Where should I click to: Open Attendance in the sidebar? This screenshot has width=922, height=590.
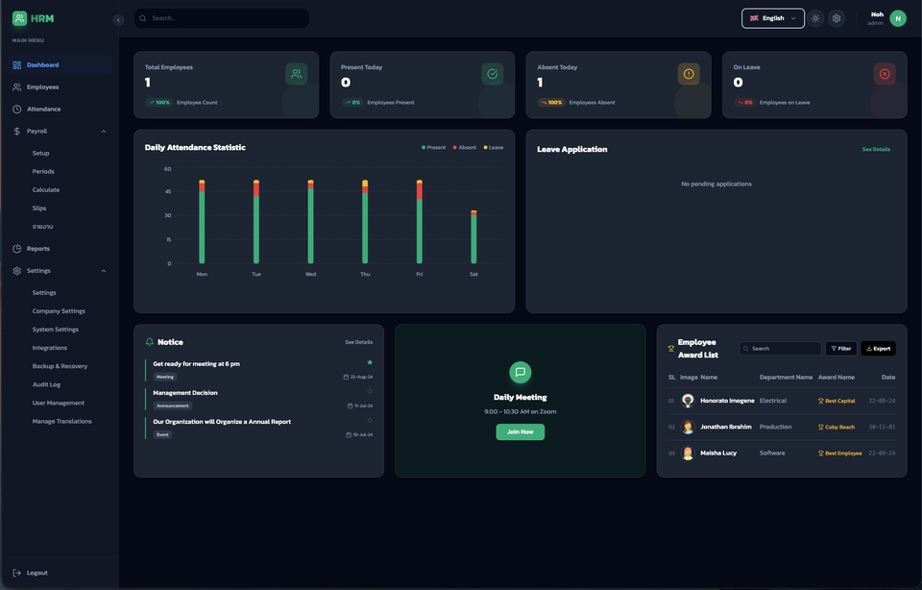pyautogui.click(x=43, y=109)
